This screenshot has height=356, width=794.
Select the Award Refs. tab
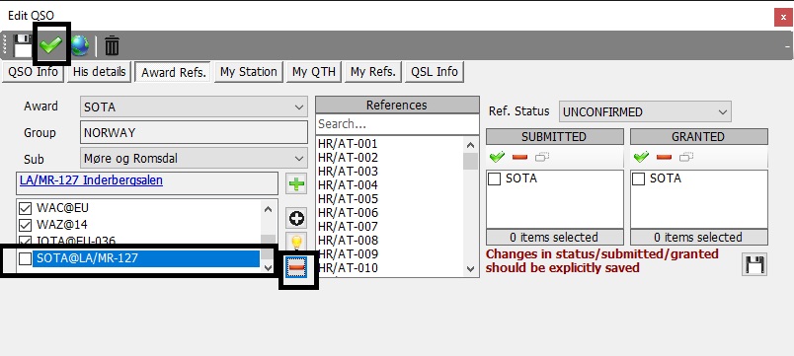click(174, 72)
